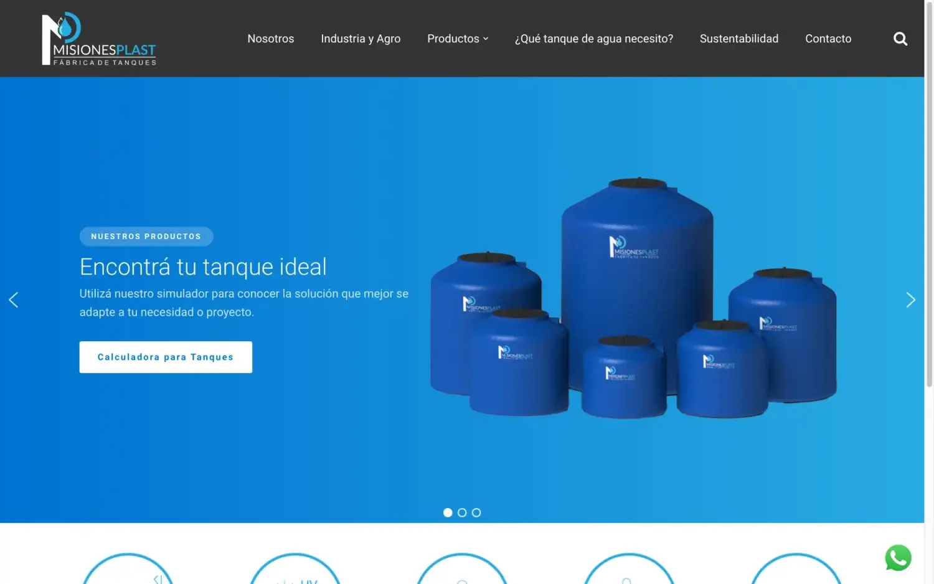This screenshot has height=584, width=934.
Task: Click Calculadora para Tanques button
Action: pos(166,357)
